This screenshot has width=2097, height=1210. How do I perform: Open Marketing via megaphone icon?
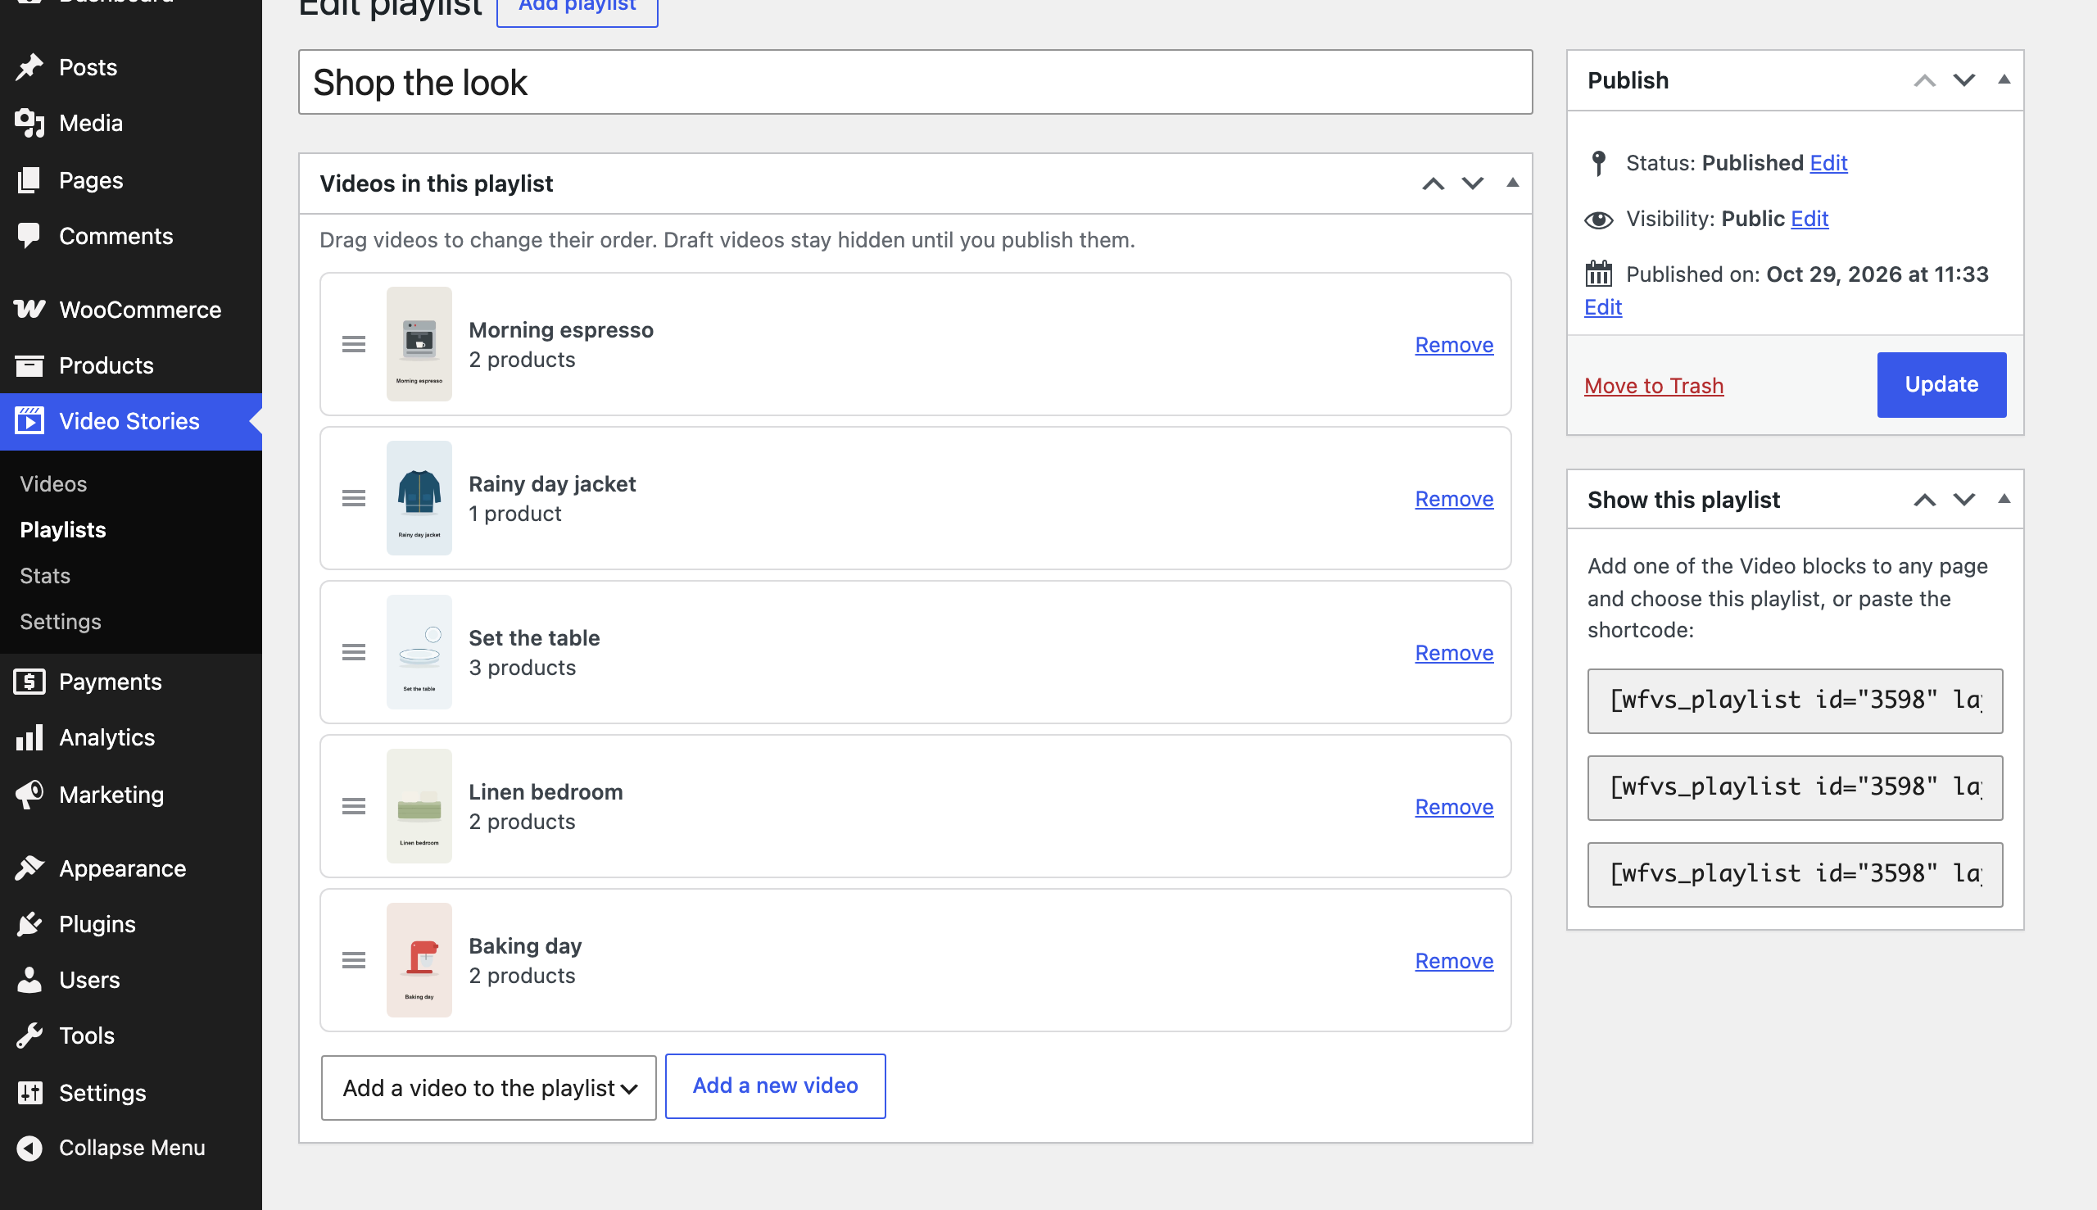(29, 794)
